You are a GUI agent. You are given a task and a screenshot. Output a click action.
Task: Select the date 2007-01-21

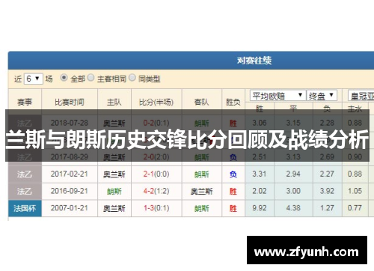(70, 208)
